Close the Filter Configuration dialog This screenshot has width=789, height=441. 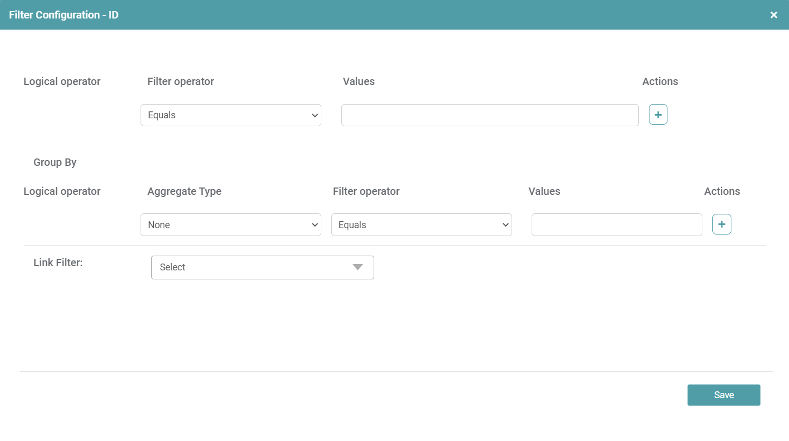pyautogui.click(x=774, y=15)
